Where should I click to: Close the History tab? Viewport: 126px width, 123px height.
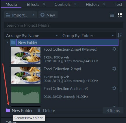[104, 4]
